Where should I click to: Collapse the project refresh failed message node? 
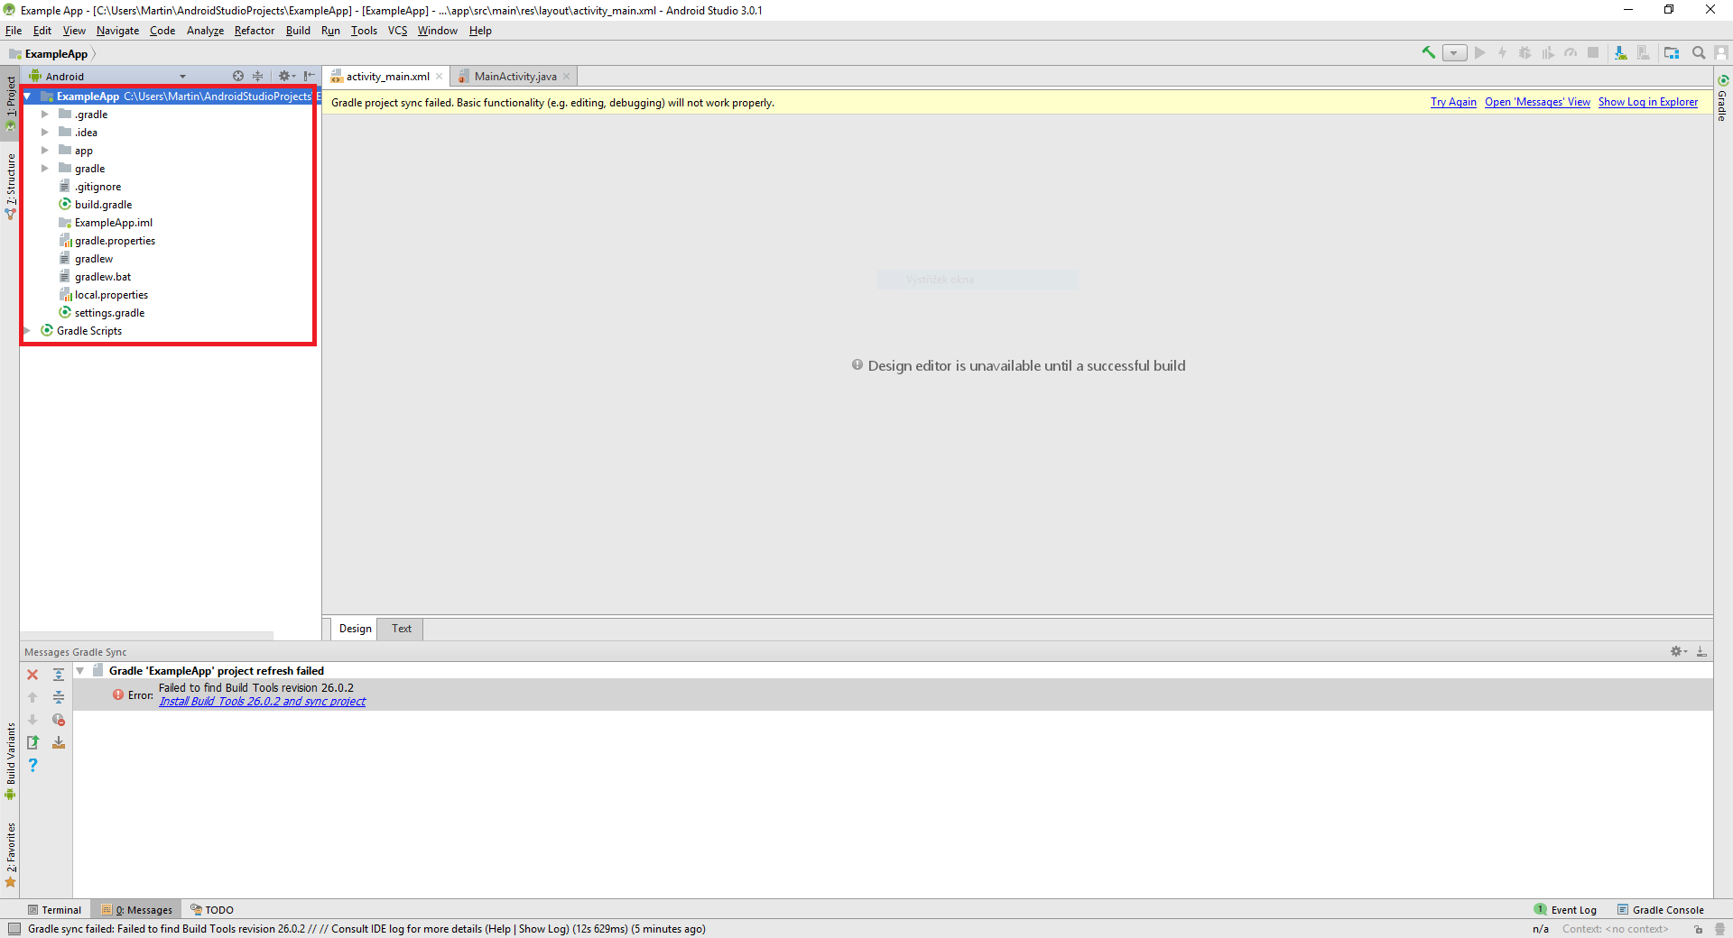(80, 671)
